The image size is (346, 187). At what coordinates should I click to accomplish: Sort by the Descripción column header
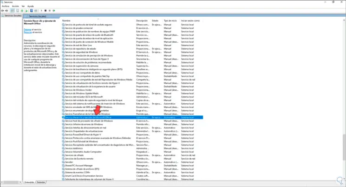(x=143, y=20)
